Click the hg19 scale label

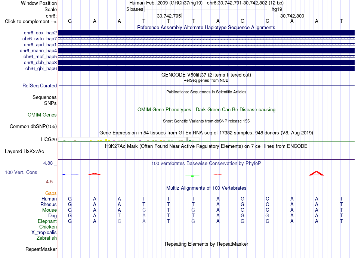pos(277,9)
